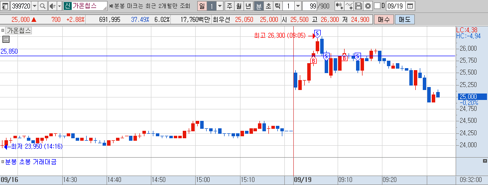This screenshot has height=185, width=488.
Task: Click the candle count field 99
Action: [309, 5]
